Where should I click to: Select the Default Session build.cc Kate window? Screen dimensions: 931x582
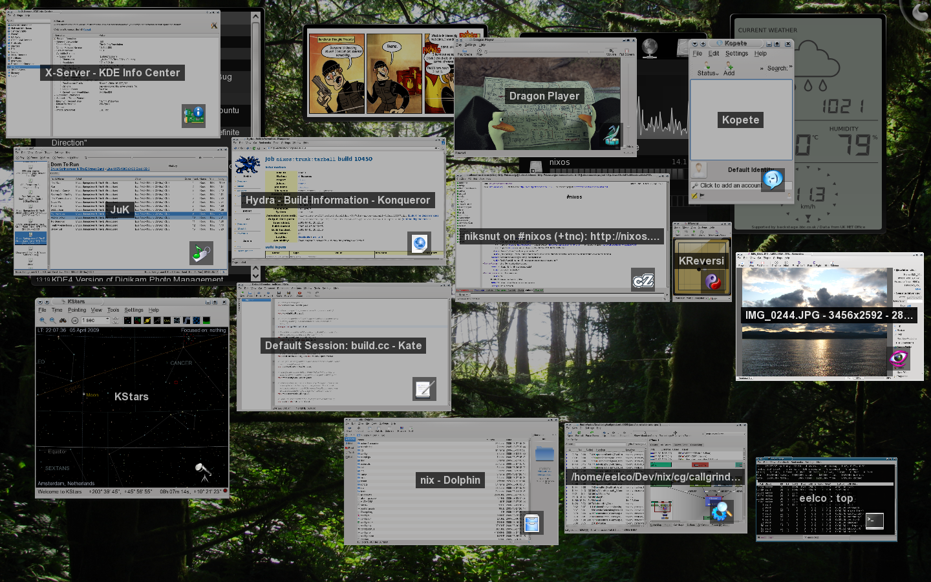343,346
